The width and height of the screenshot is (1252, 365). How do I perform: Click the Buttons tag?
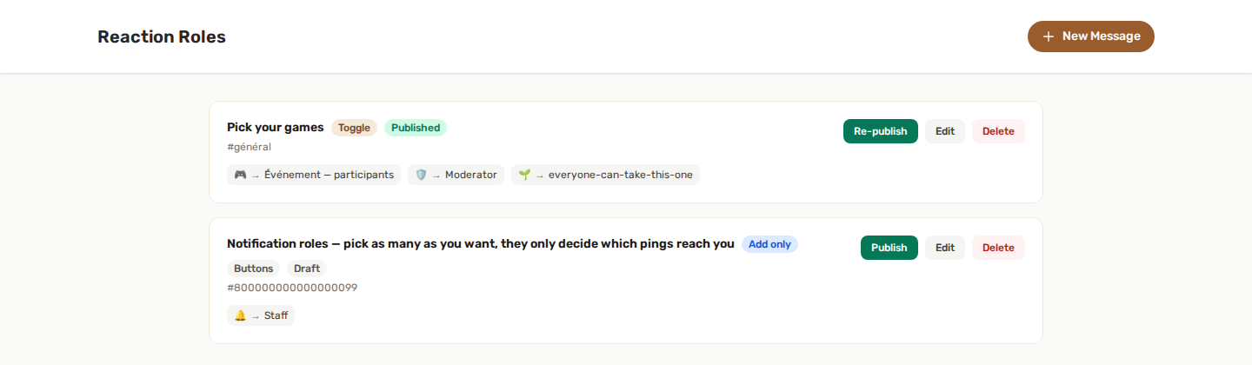click(253, 269)
